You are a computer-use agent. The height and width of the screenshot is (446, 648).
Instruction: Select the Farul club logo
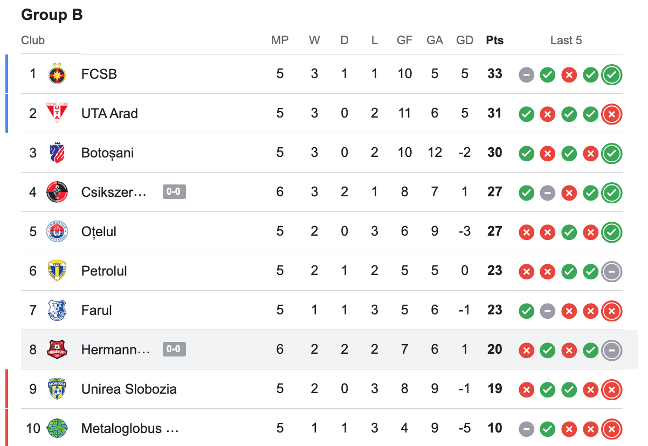pyautogui.click(x=57, y=310)
